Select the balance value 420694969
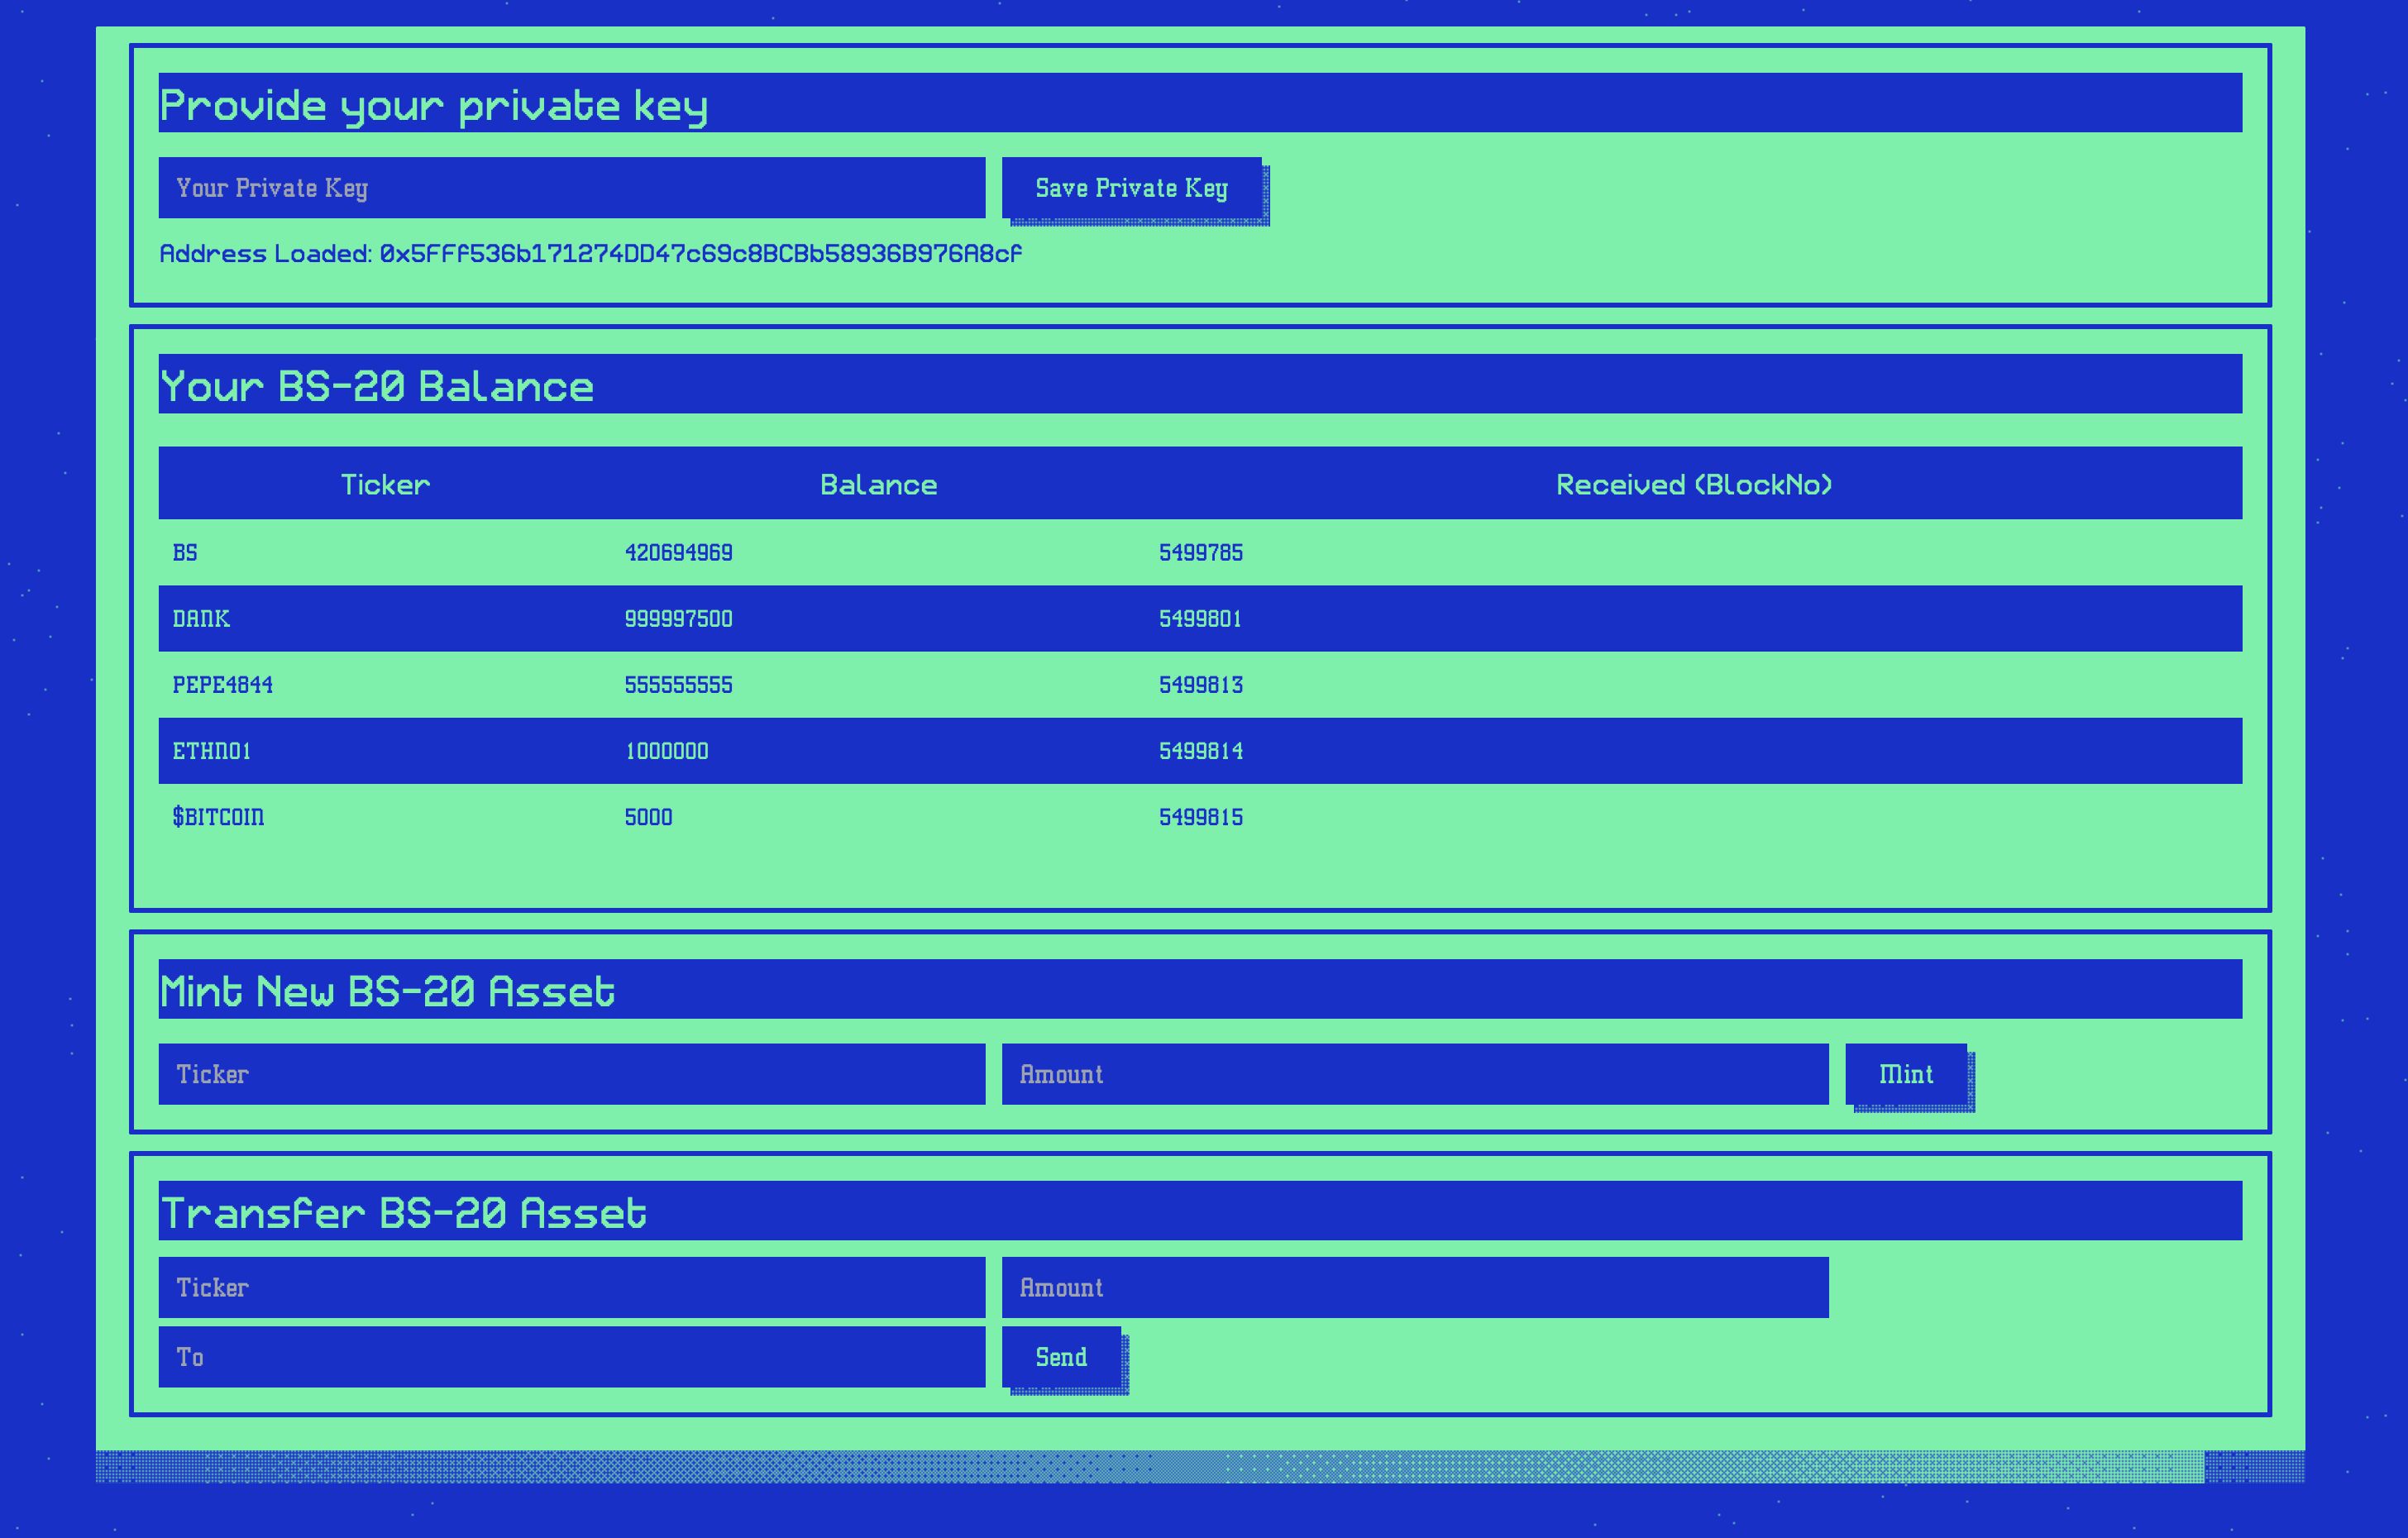This screenshot has height=1538, width=2408. pyautogui.click(x=678, y=552)
